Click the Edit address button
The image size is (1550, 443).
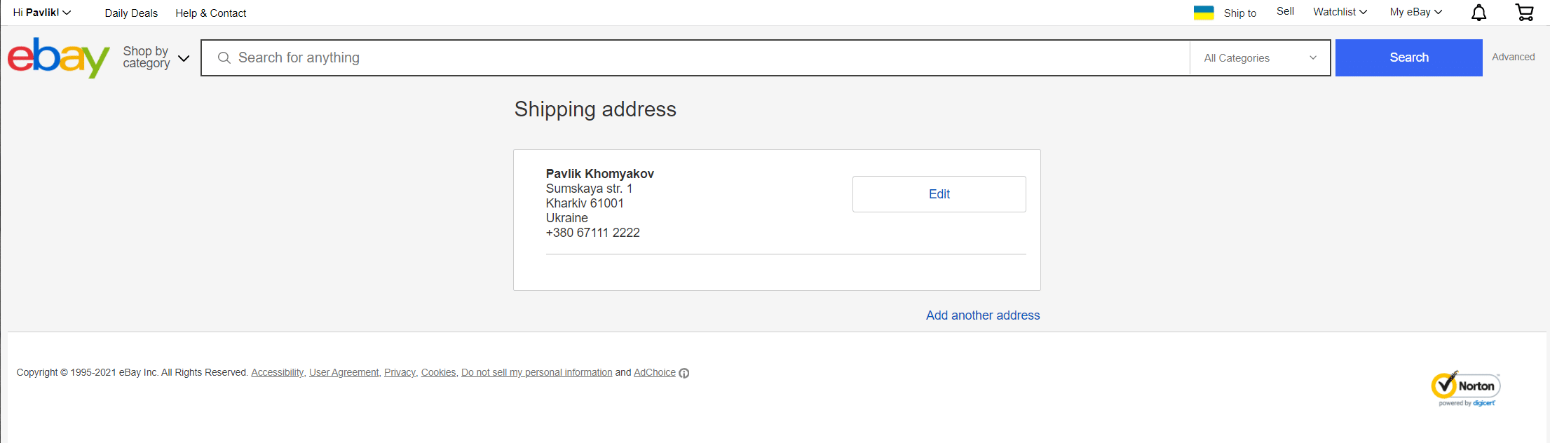click(939, 194)
